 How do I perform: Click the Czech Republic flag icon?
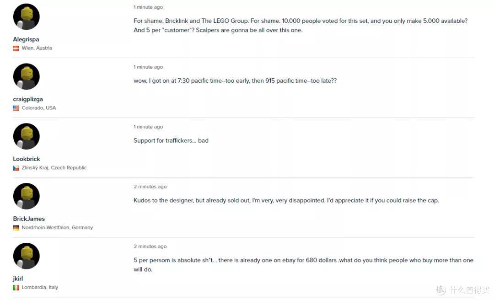(x=16, y=168)
